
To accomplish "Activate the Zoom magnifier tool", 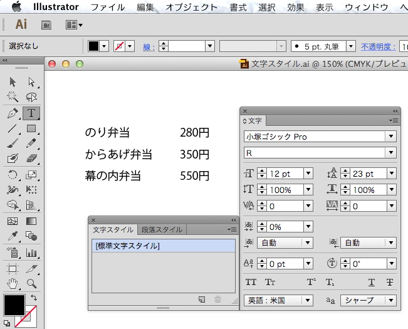I will click(31, 284).
